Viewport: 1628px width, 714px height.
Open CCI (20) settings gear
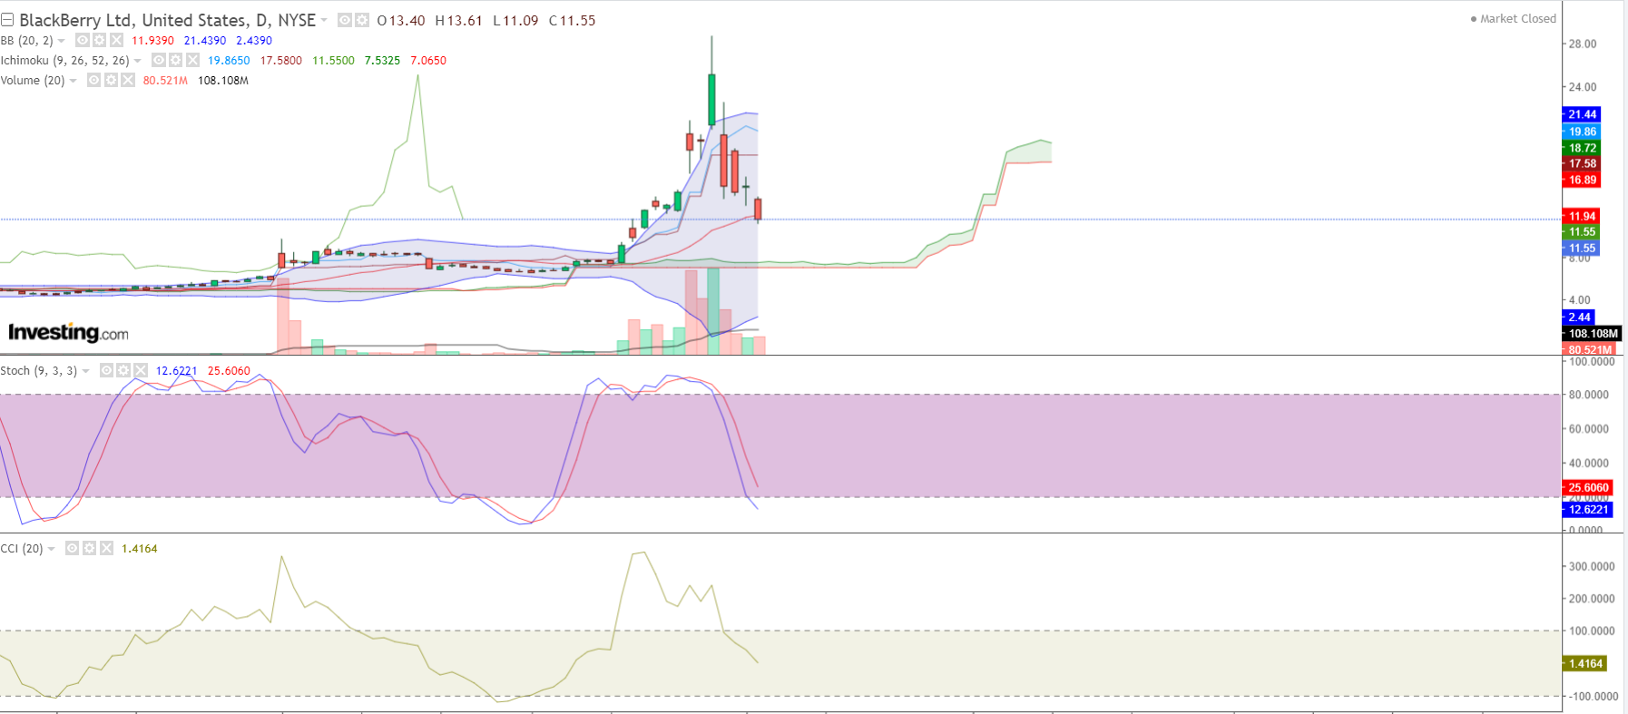pos(89,549)
